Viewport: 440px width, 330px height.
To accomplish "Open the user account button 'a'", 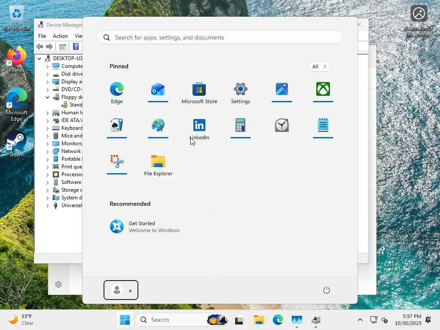I will coord(121,290).
